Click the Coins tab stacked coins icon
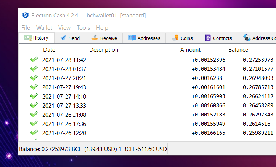Image resolution: width=276 pixels, height=167 pixels. pos(175,38)
